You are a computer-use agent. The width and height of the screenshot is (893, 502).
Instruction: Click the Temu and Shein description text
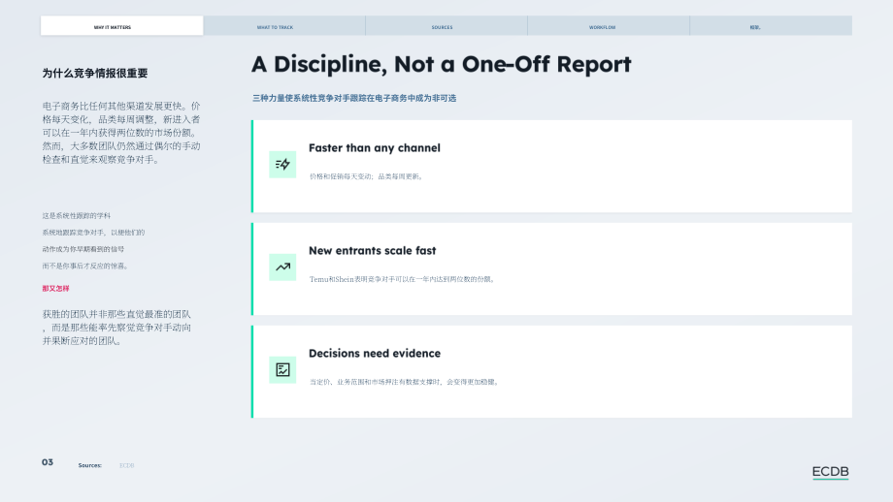403,279
